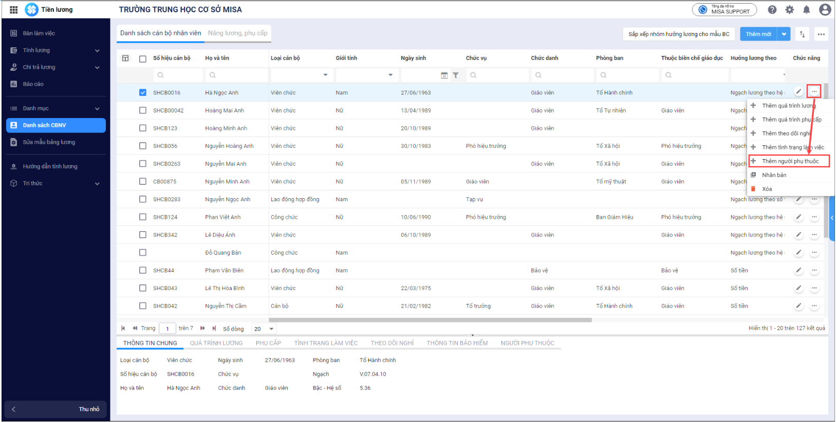This screenshot has height=422, width=836.
Task: Toggle the select-all header checkbox
Action: click(x=143, y=59)
